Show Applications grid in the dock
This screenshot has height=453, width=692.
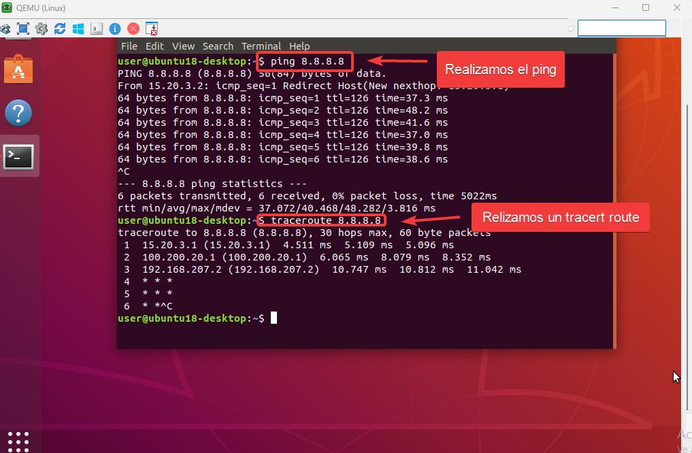click(x=18, y=440)
